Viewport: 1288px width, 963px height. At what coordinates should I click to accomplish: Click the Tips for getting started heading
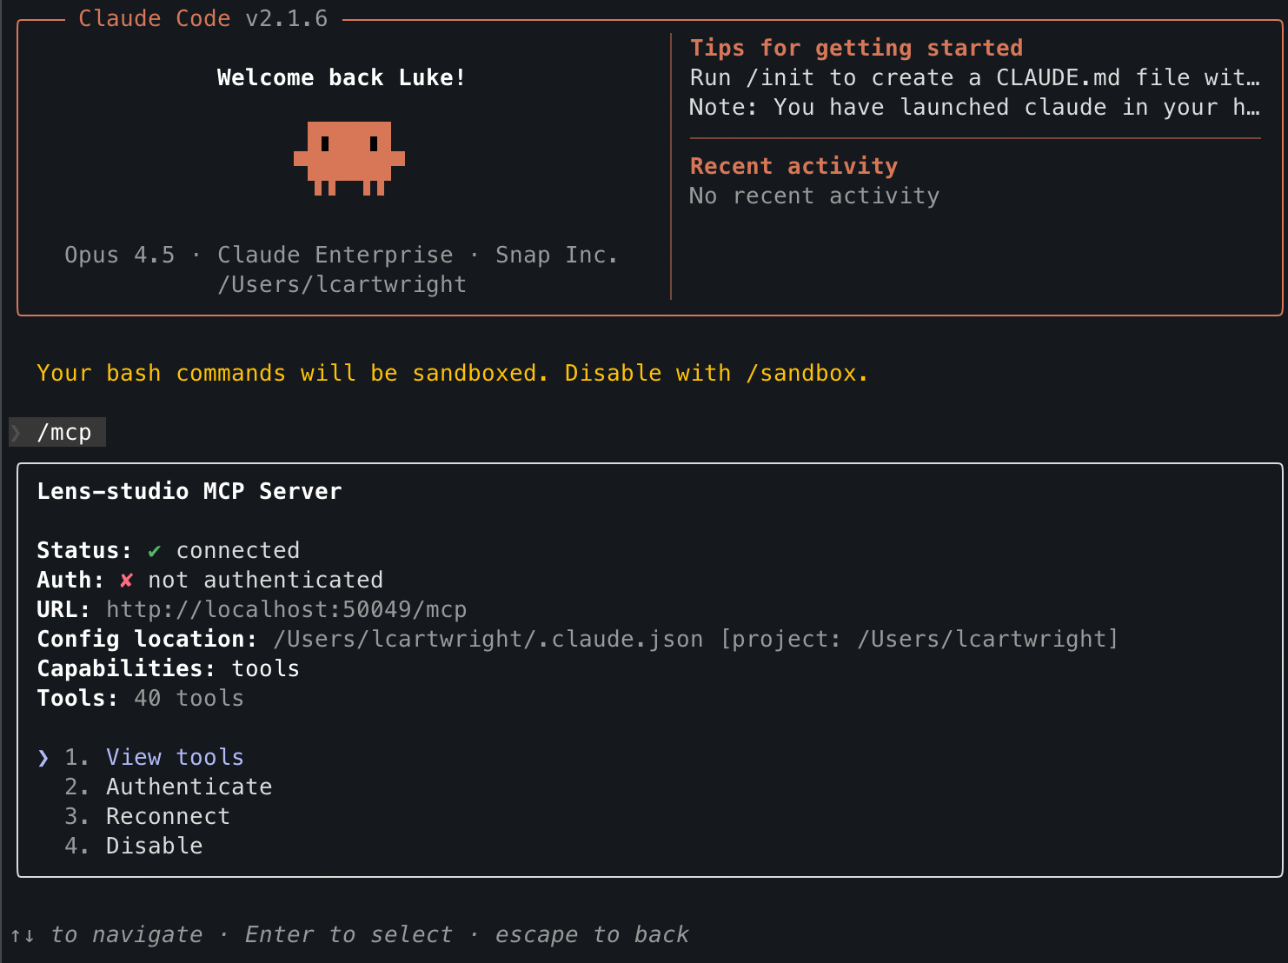(x=856, y=49)
